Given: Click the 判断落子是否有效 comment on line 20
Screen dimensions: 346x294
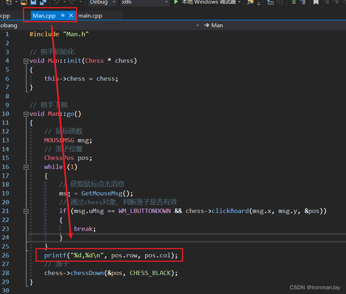Looking at the screenshot, I should click(x=150, y=202).
